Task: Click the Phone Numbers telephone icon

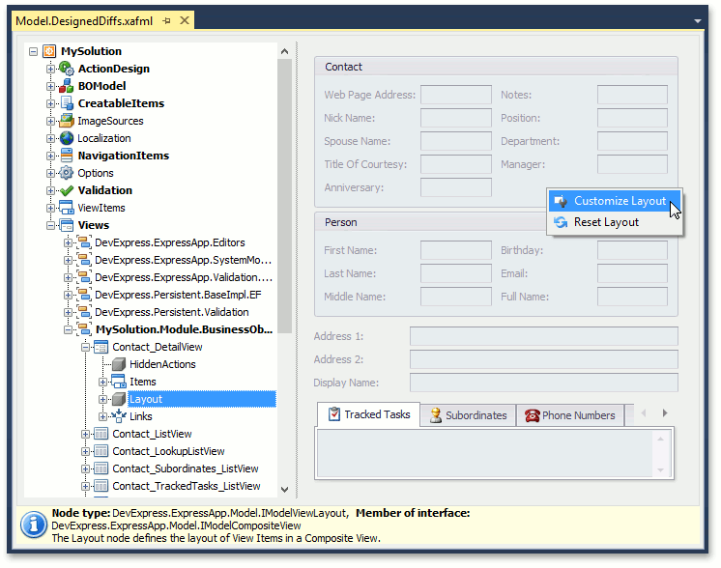Action: click(532, 415)
